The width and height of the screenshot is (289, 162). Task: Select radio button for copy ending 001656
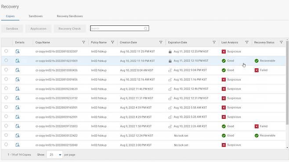(6, 79)
